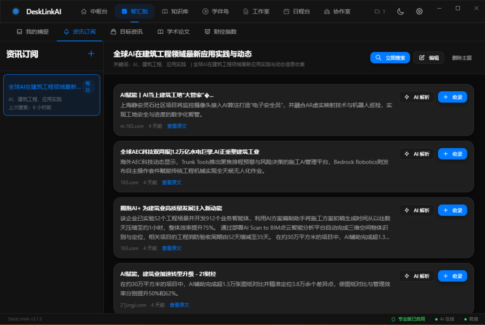Click 收录 for 全球AEC科技双周报 article
485x325 pixels.
click(x=453, y=154)
